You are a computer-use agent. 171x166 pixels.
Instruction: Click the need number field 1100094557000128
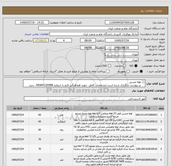(x=122, y=22)
